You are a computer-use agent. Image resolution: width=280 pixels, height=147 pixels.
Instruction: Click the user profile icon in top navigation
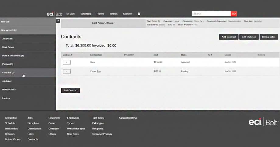point(139,14)
